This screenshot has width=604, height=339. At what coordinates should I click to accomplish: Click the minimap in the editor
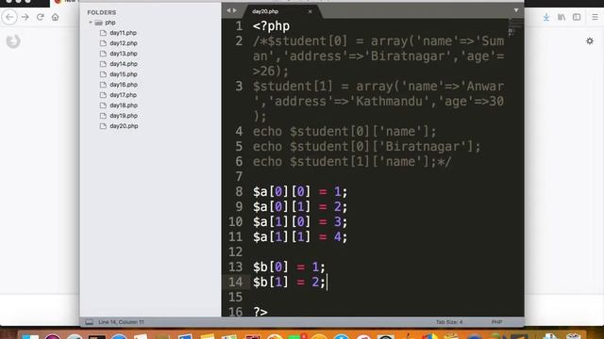(515, 29)
